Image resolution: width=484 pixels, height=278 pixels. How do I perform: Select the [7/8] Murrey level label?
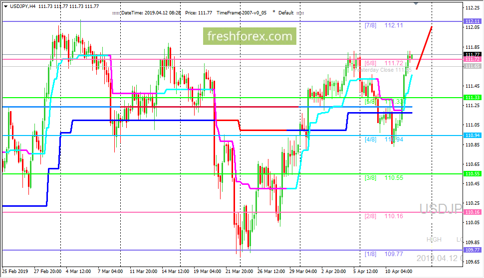[x=370, y=25]
